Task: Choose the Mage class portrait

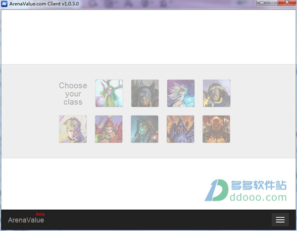Action: coord(181,93)
